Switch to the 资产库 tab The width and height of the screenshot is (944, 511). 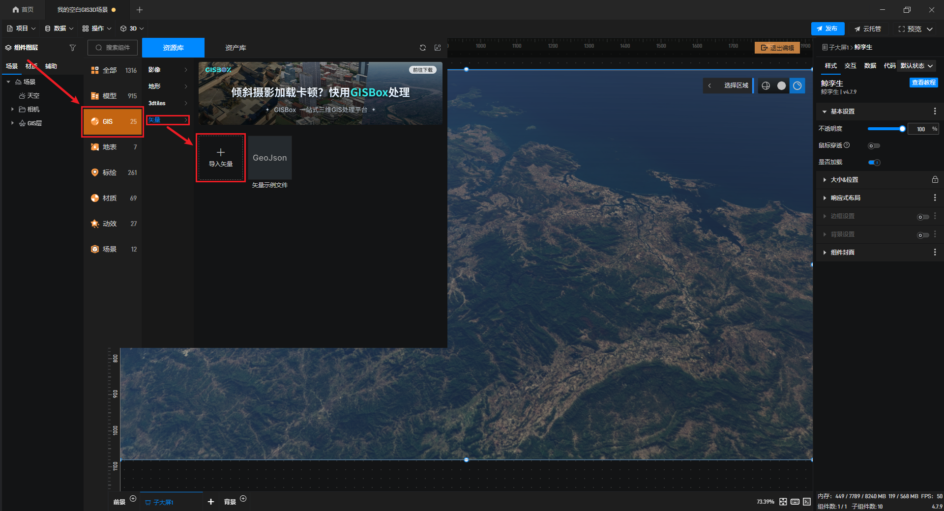click(x=236, y=48)
